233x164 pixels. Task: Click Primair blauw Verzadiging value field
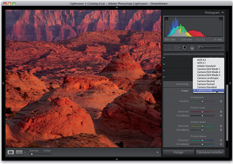tap(221, 144)
